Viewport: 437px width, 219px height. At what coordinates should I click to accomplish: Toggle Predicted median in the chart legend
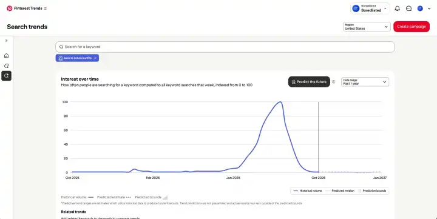[340, 191]
